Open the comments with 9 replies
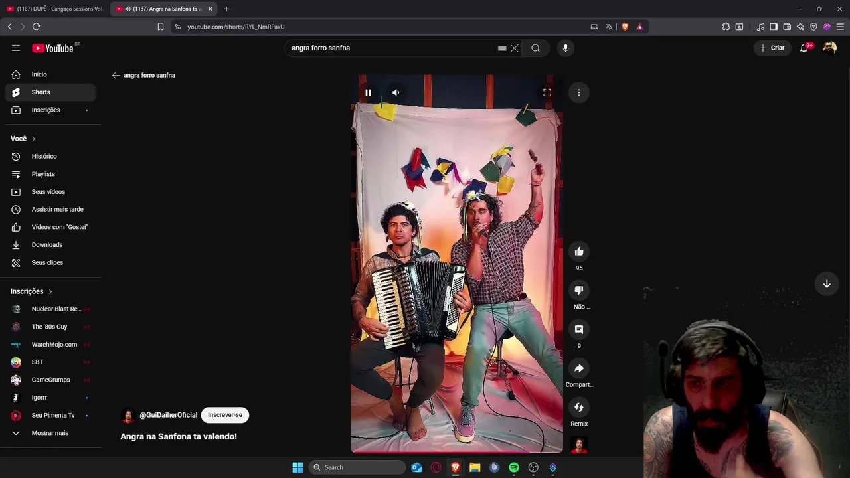Viewport: 850px width, 478px height. pos(579,329)
